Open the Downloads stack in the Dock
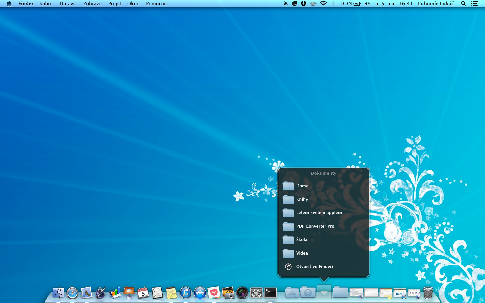The height and width of the screenshot is (303, 485). 308,292
